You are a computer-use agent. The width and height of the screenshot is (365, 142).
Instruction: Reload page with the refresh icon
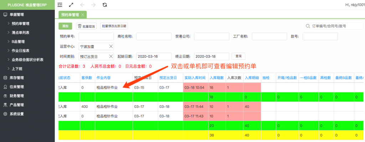pos(105,5)
